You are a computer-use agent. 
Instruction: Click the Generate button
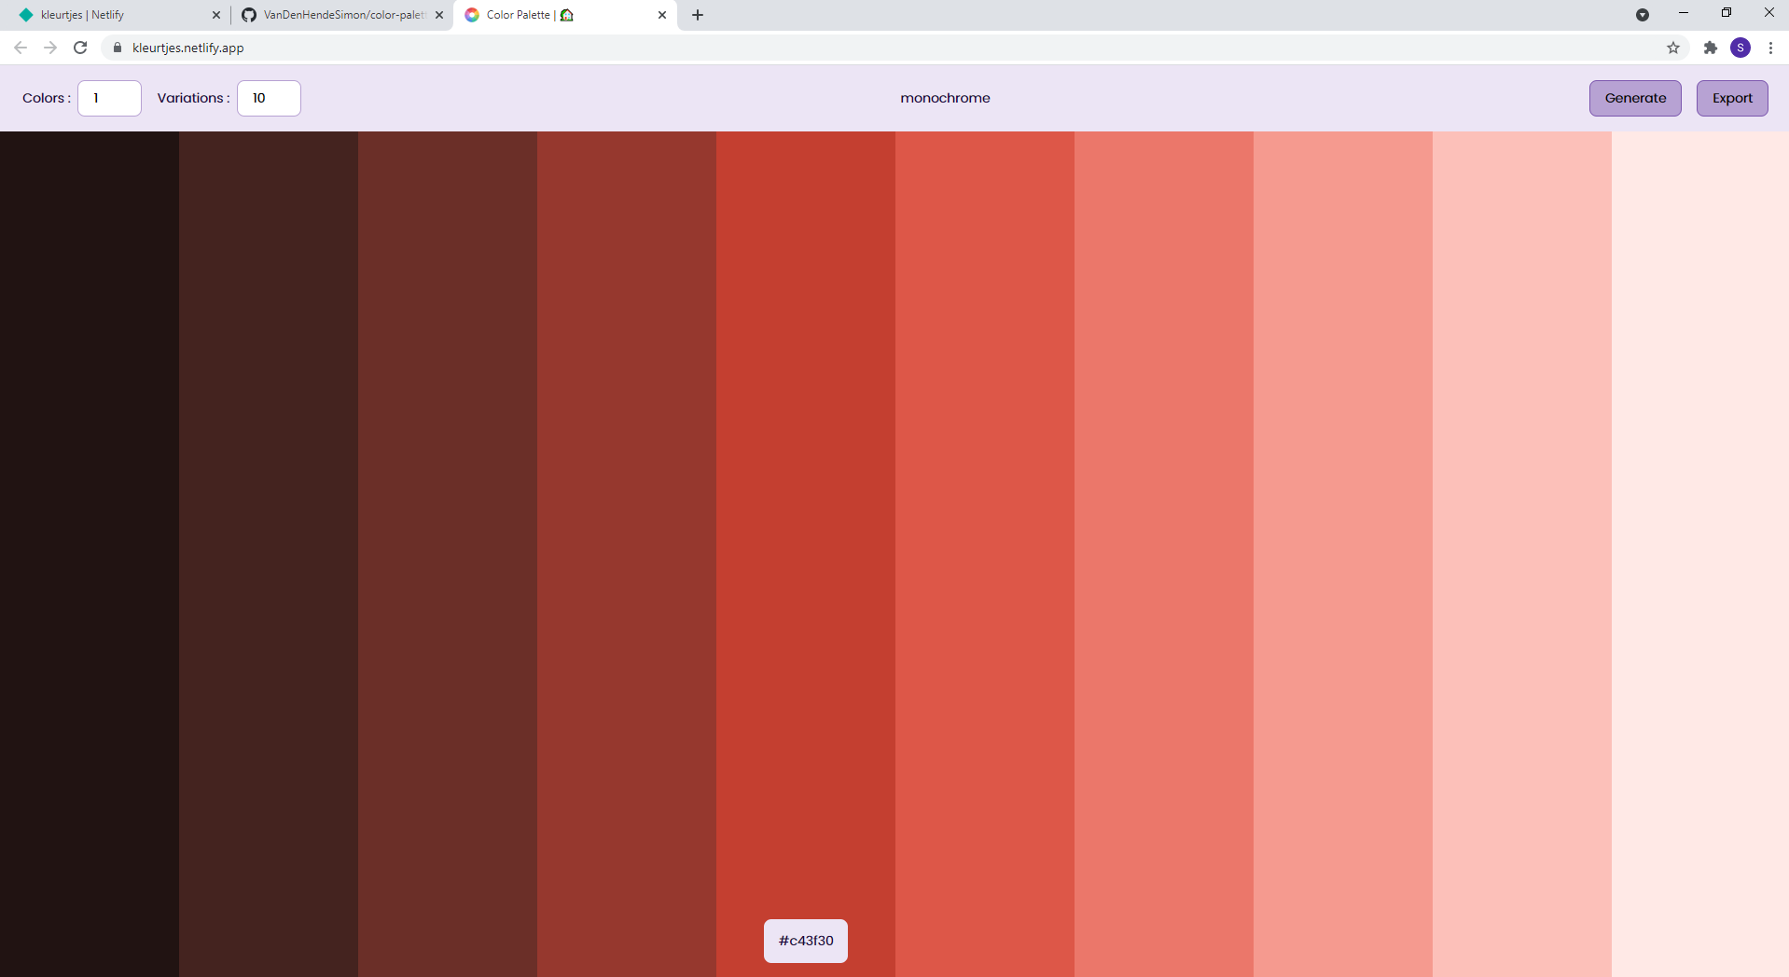[1634, 98]
